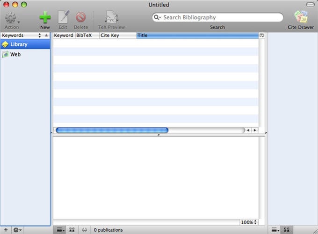Sort by the Keyword column
318x234 pixels.
[x=64, y=35]
